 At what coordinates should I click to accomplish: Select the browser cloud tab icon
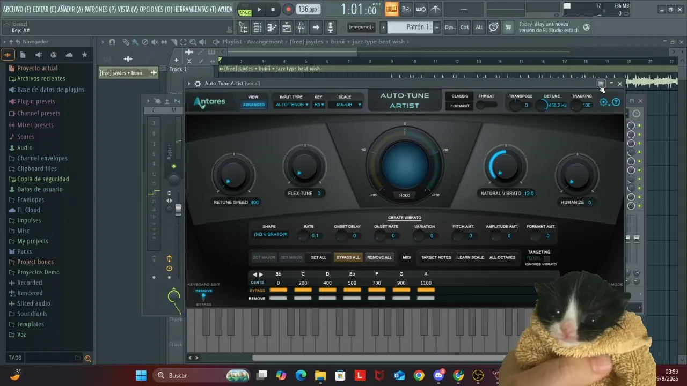[x=69, y=55]
